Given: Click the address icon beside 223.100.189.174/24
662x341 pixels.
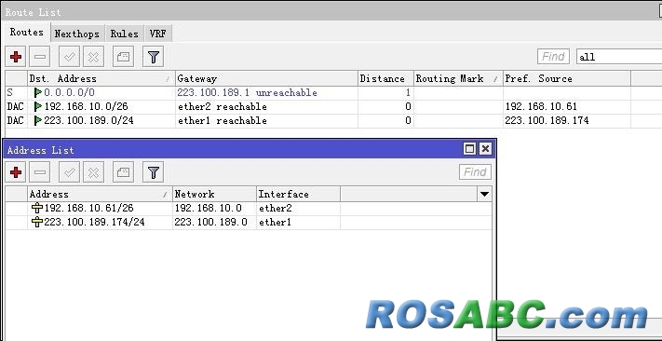Looking at the screenshot, I should point(37,222).
